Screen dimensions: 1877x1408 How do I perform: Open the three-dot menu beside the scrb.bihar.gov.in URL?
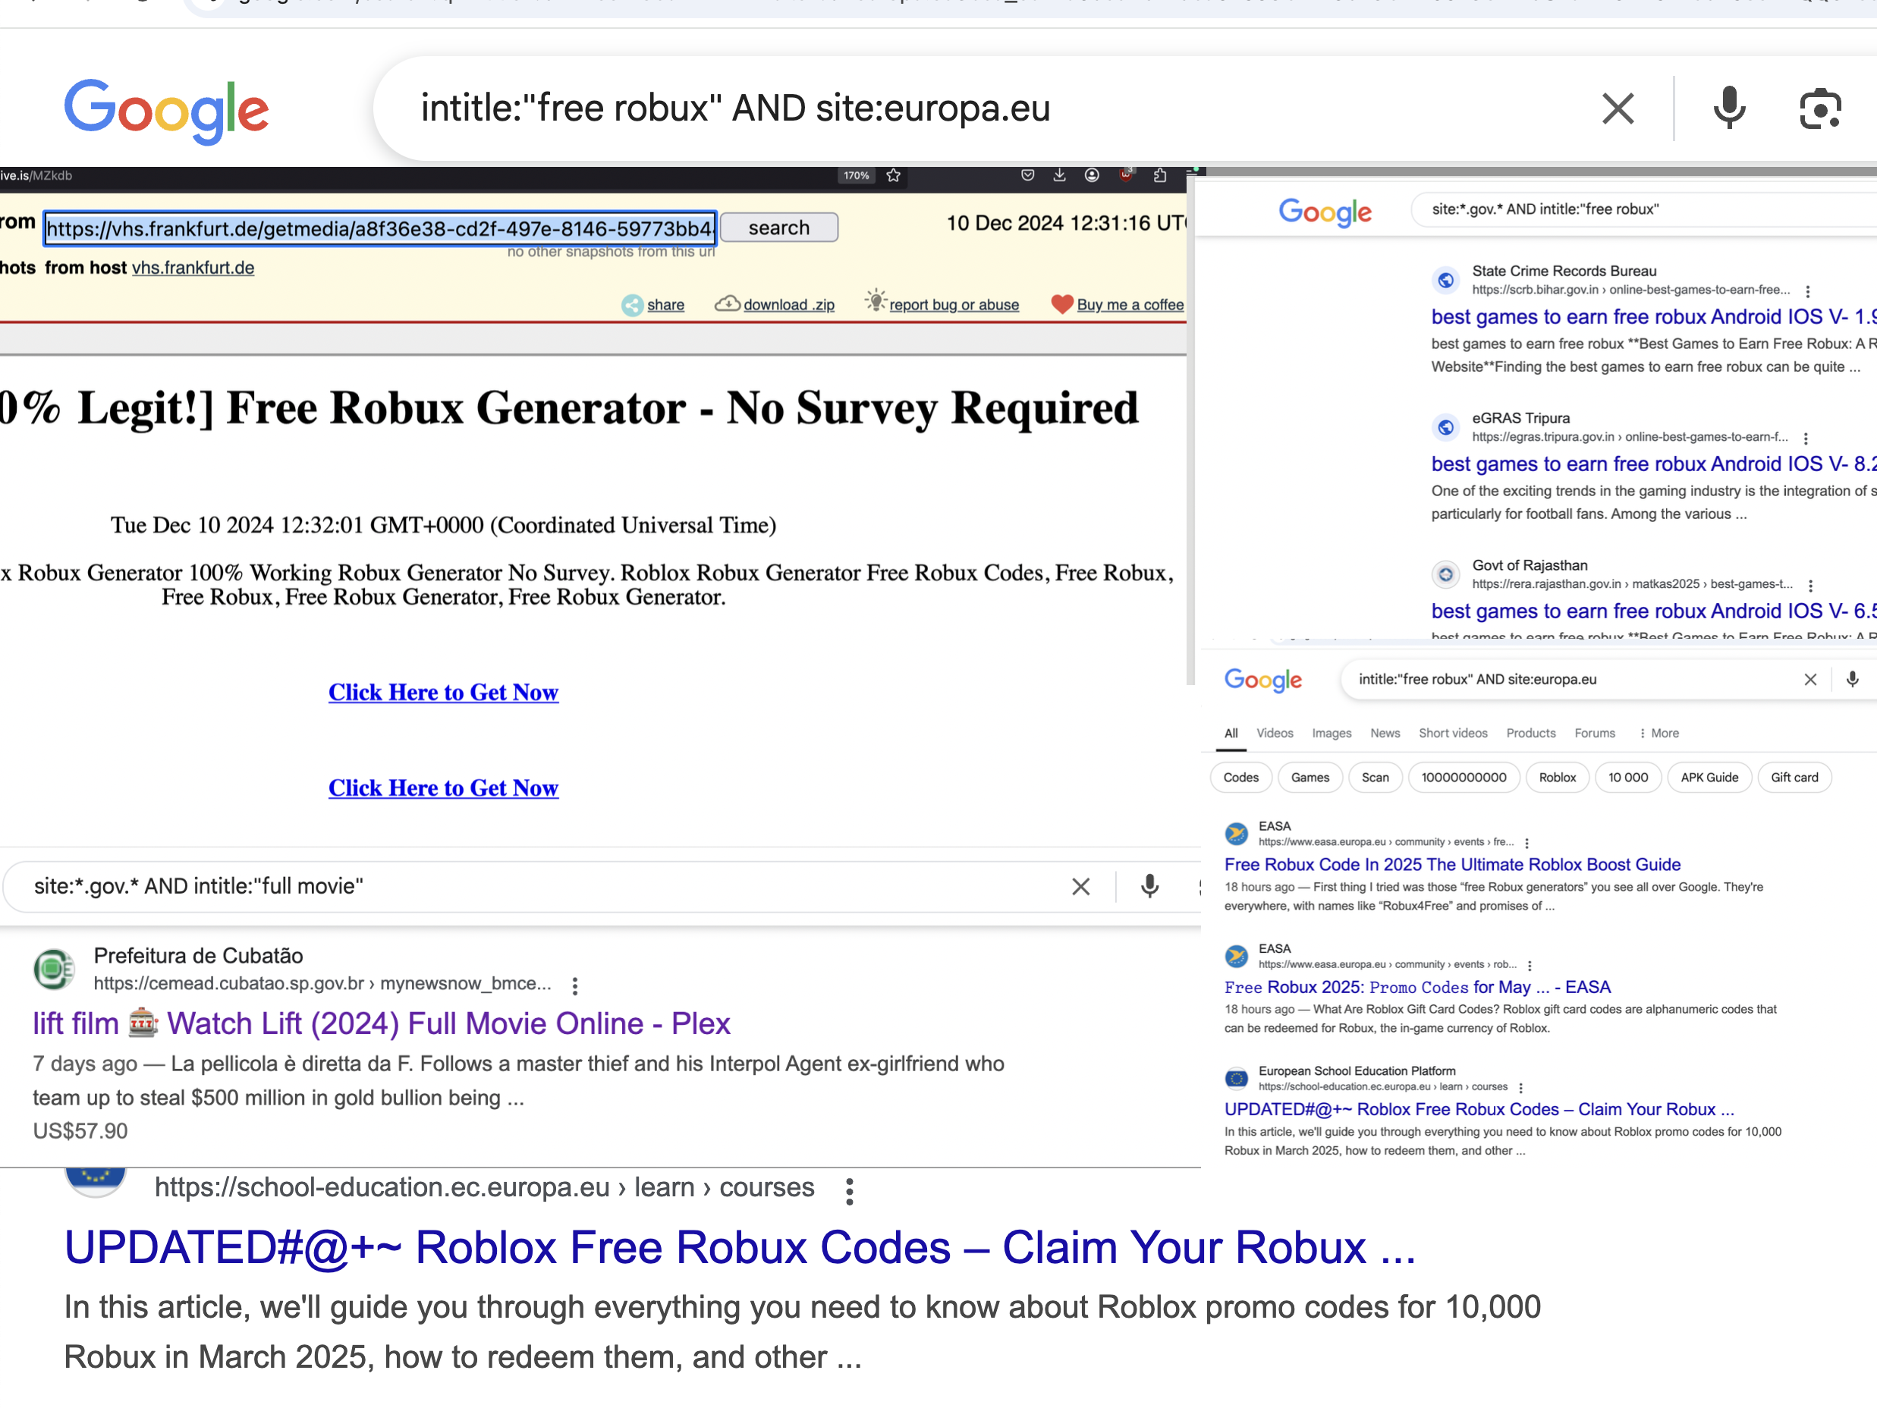1807,291
